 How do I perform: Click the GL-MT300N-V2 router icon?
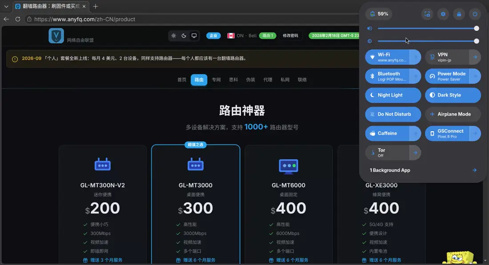103,165
